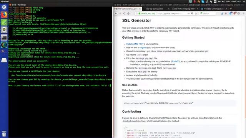The height and width of the screenshot is (138, 246).
Task: Open the clock showing Wed 28 Feb
Action: click(234, 2)
